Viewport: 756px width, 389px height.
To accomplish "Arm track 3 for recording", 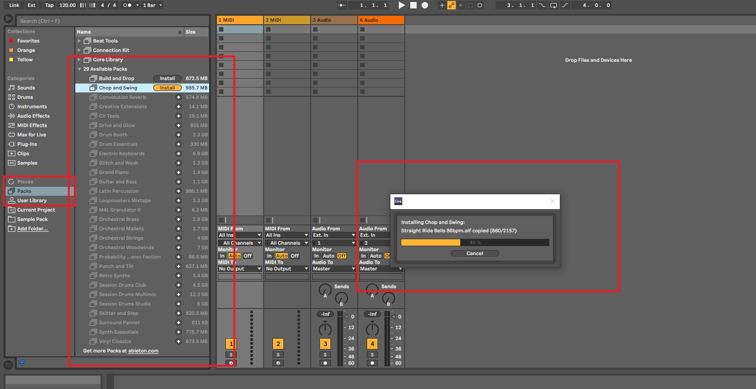I will click(x=325, y=363).
